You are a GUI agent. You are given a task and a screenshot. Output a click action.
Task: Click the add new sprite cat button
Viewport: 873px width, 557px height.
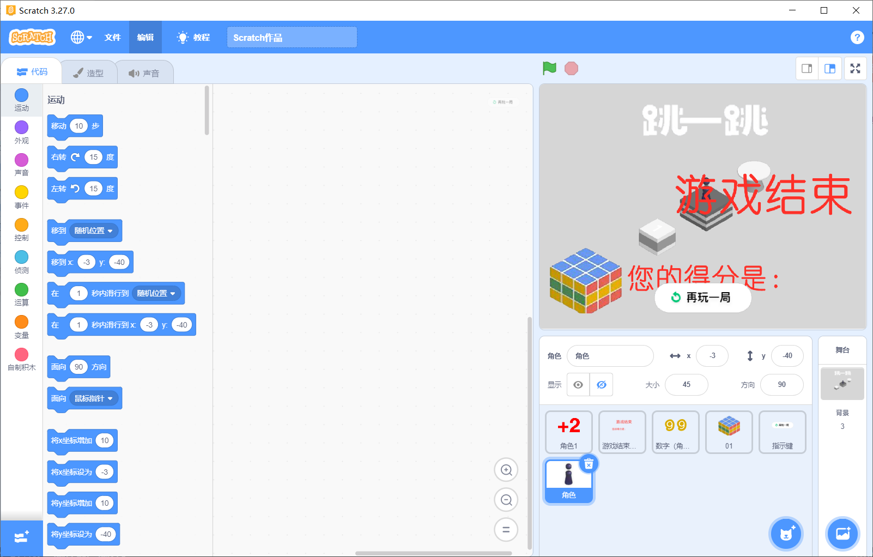point(785,534)
